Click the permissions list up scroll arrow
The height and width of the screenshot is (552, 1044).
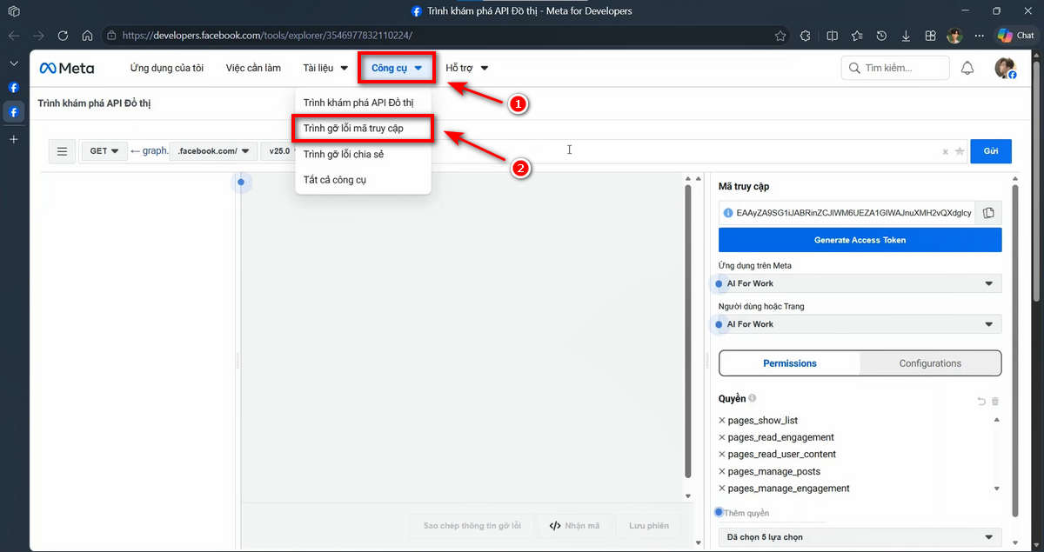pos(997,421)
